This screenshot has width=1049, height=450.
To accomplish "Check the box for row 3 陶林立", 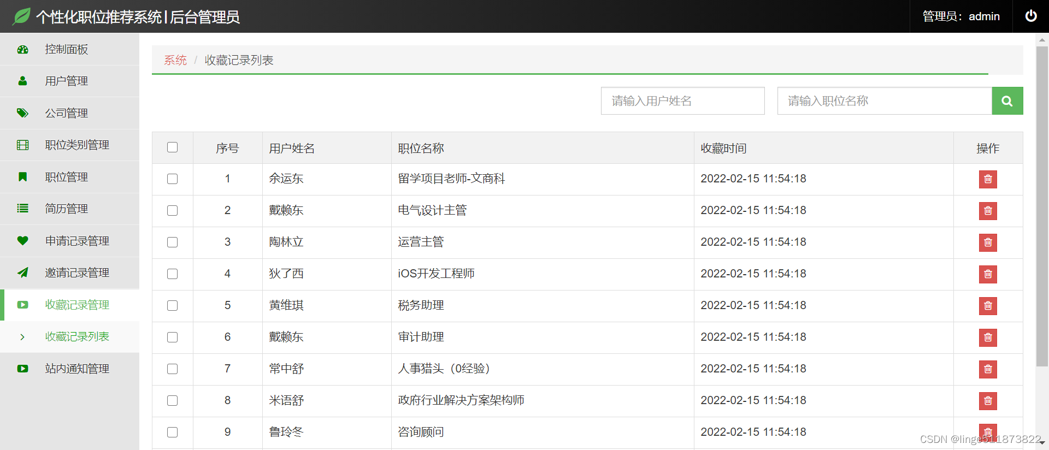I will 173,242.
